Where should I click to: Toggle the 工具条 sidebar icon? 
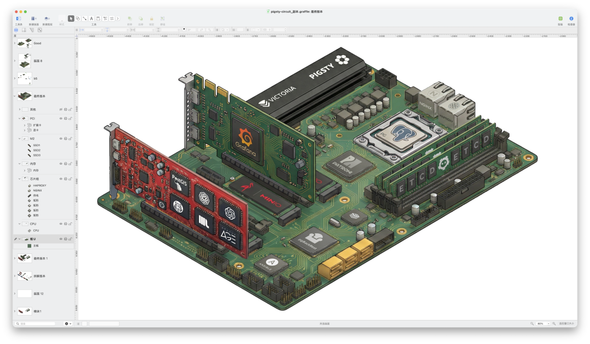[x=19, y=19]
